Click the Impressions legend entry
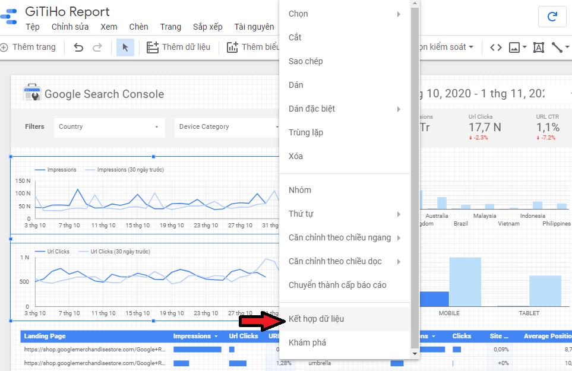This screenshot has width=572, height=371. point(55,170)
